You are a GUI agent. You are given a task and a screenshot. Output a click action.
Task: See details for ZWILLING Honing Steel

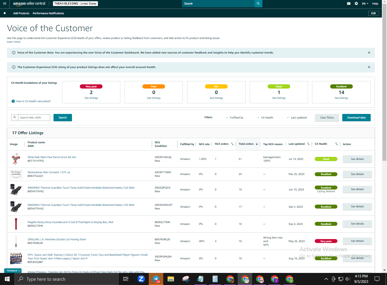click(x=357, y=241)
